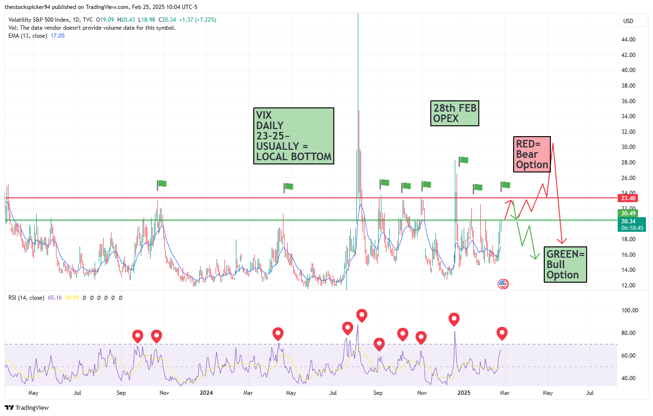This screenshot has height=416, width=653.
Task: Click the green flag above April 2024 spike
Action: point(288,187)
